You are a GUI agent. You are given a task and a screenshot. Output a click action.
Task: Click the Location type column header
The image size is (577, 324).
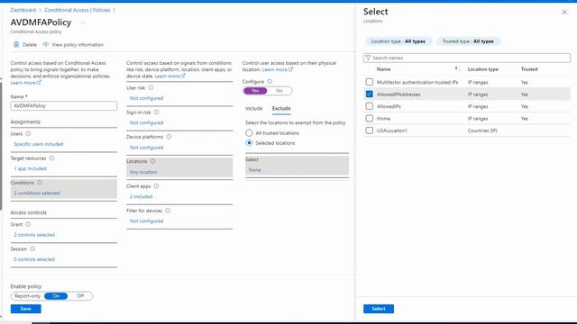pos(483,69)
